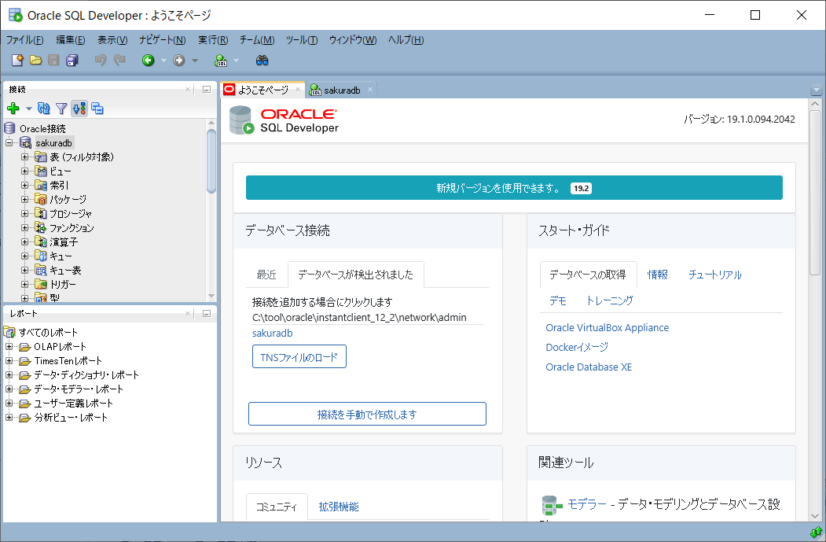Click the welcome page vertical scrollbar

click(x=815, y=193)
